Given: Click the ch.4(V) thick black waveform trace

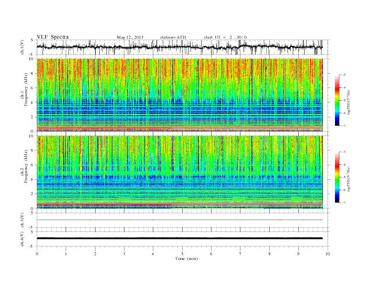Looking at the screenshot, I should (179, 238).
